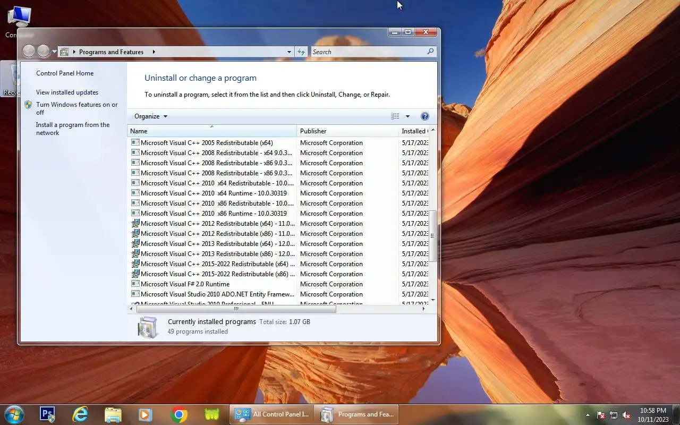
Task: Expand the address bar previous locations dropdown
Action: [289, 52]
